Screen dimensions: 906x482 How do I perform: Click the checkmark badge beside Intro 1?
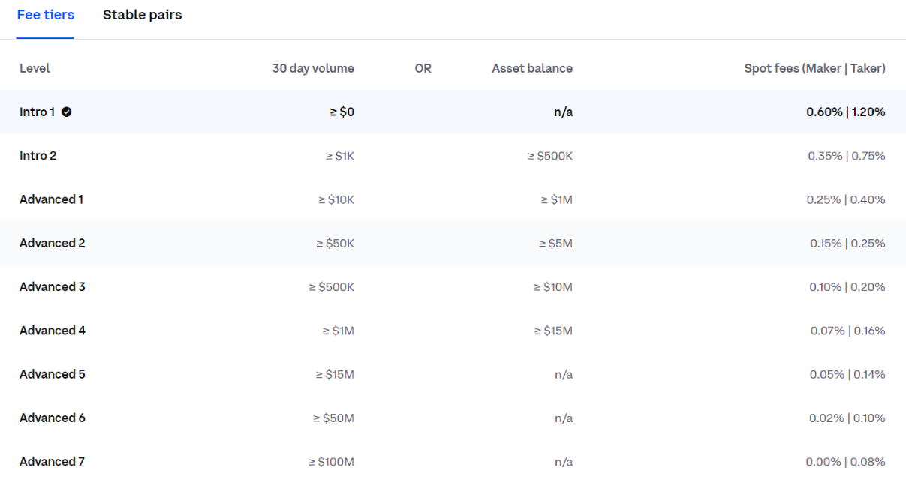pyautogui.click(x=67, y=112)
